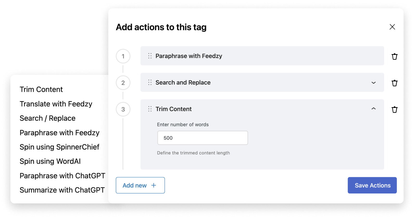Collapse the Trim Content action
The width and height of the screenshot is (414, 219).
click(374, 108)
